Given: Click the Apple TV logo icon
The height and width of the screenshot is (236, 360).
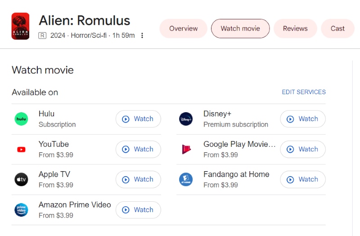Looking at the screenshot, I should (21, 179).
